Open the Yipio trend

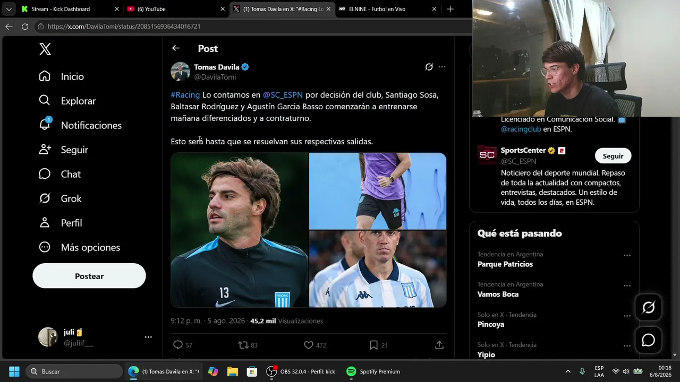coord(486,355)
